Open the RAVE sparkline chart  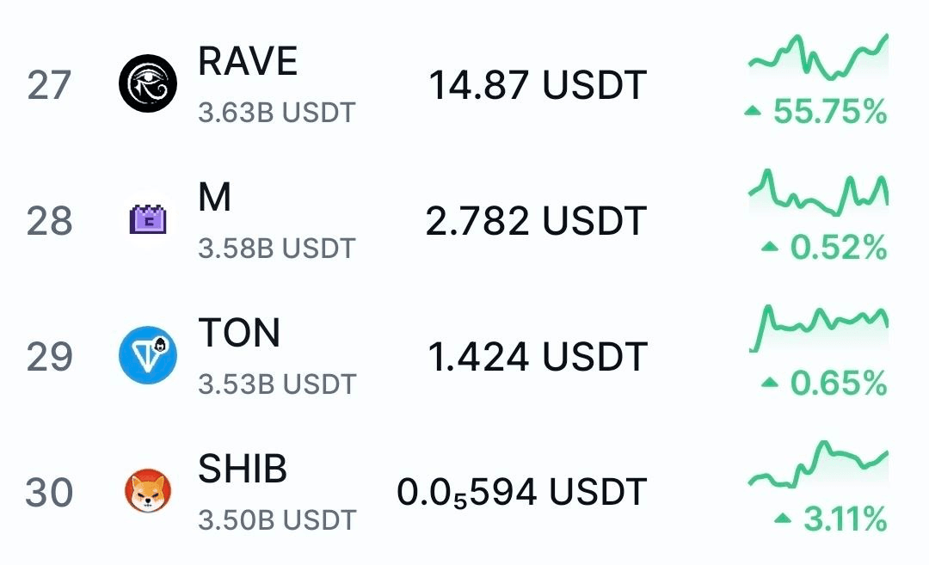[818, 57]
